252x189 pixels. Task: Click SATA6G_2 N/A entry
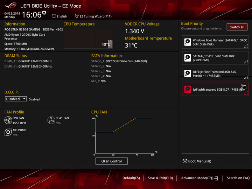(x=101, y=66)
